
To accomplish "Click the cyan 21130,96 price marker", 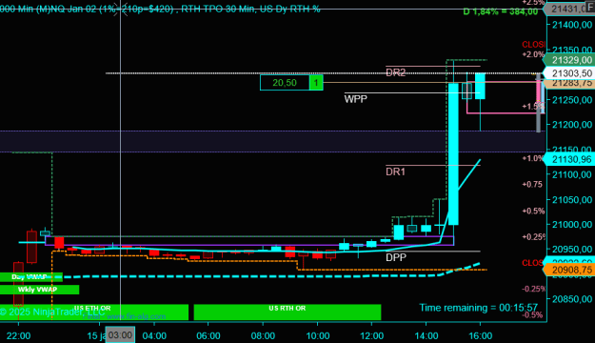I will [569, 159].
